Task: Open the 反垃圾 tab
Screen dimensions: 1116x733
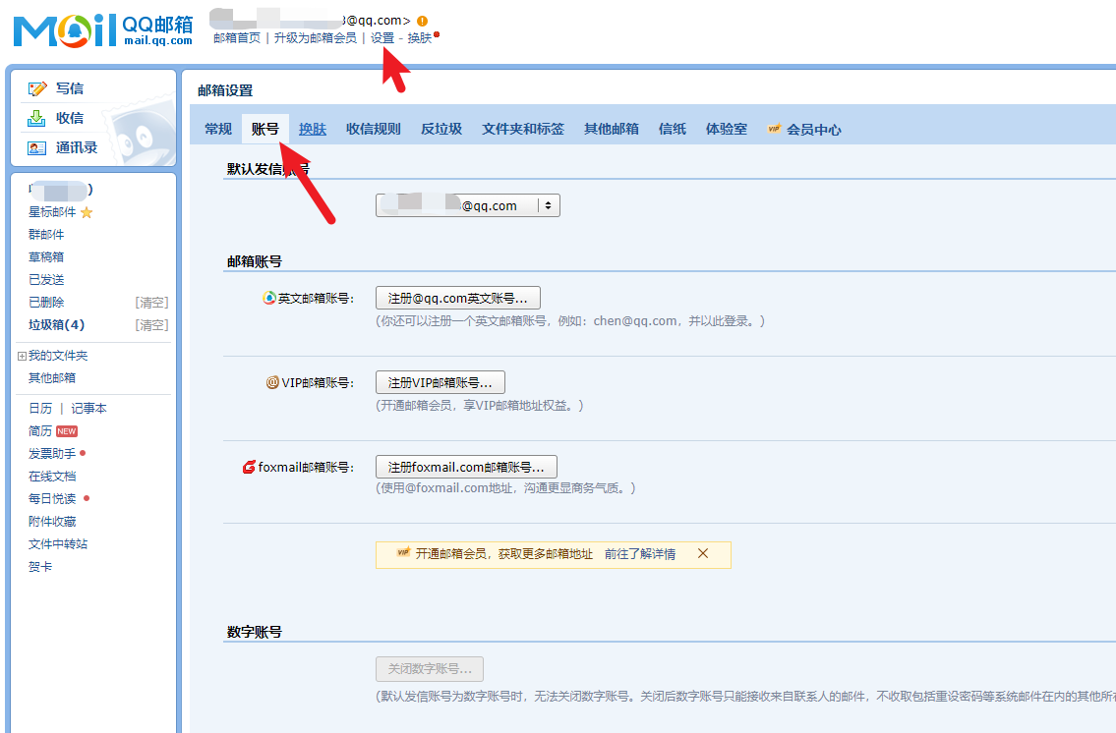Action: click(x=441, y=129)
